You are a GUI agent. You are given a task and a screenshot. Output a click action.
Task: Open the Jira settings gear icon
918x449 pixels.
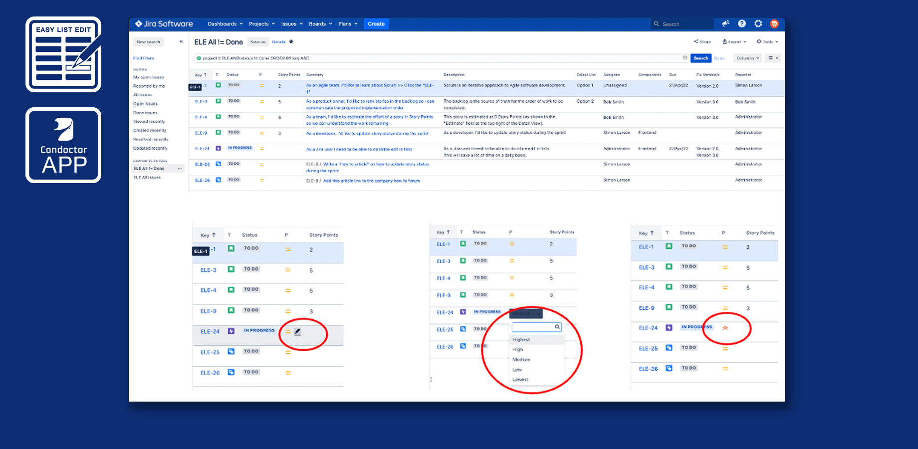(x=758, y=23)
